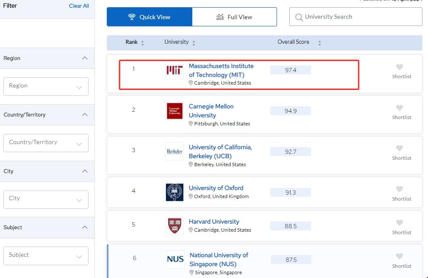Click the Harvard University shield logo
The height and width of the screenshot is (278, 428).
click(174, 226)
